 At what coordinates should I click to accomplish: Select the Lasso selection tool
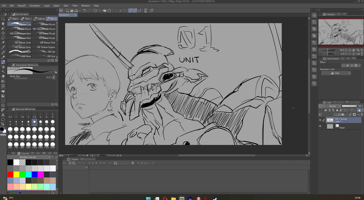pos(3,38)
